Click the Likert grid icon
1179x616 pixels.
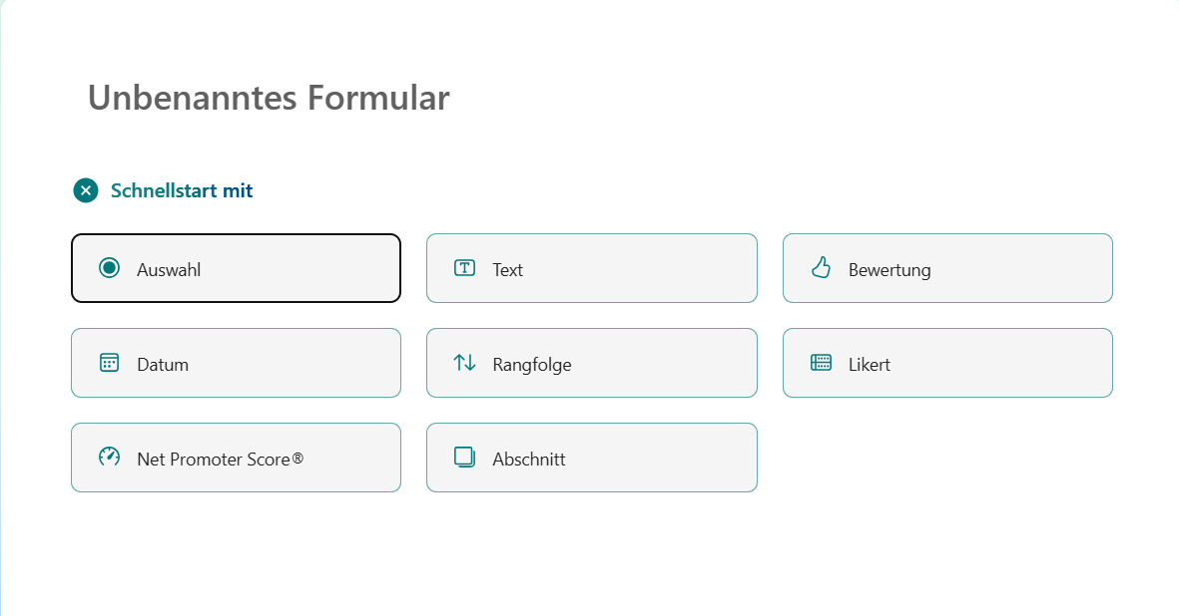coord(821,363)
